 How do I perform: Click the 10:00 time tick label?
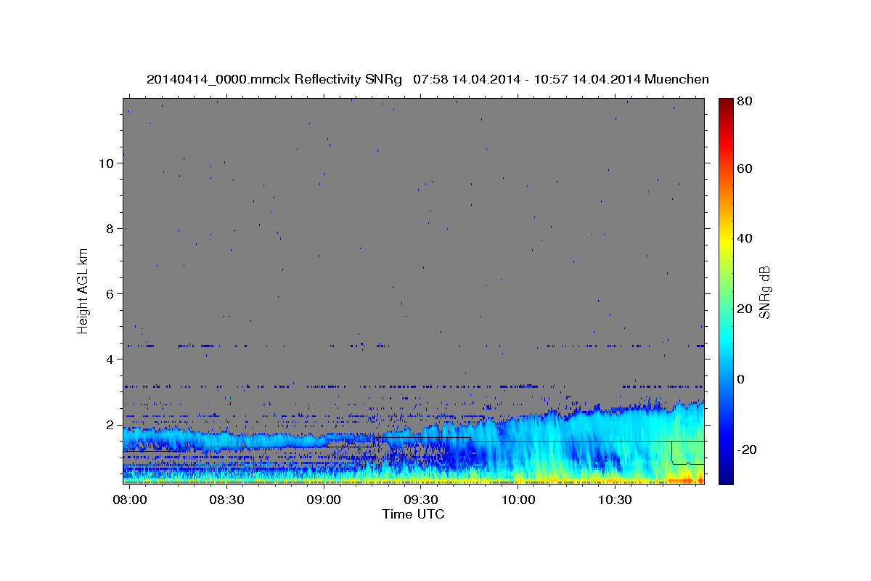(x=518, y=500)
